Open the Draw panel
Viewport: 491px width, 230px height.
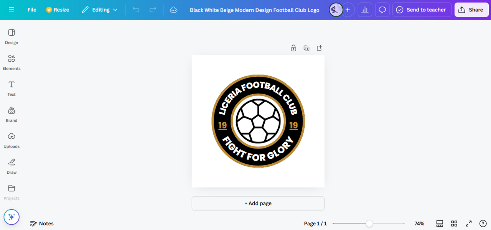coord(12,166)
